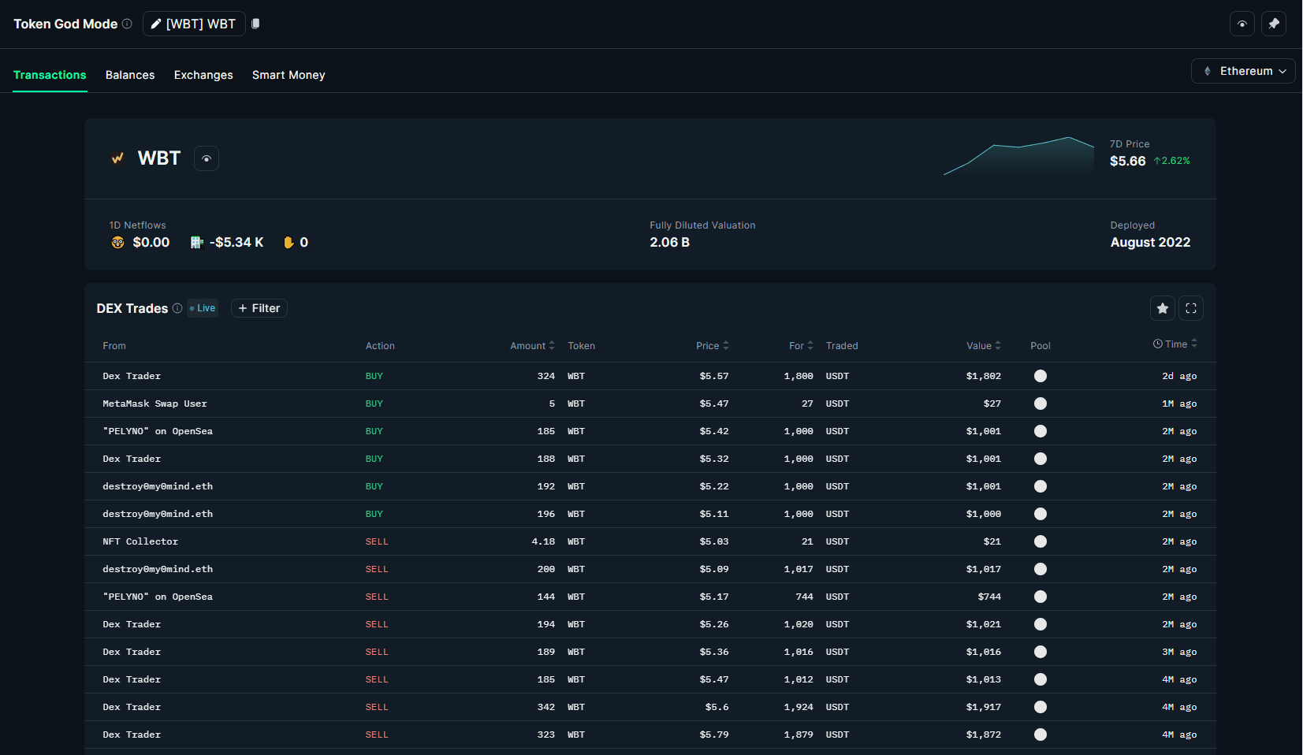Viewport: 1303px width, 755px height.
Task: Sort the table by Value column
Action: click(x=998, y=345)
